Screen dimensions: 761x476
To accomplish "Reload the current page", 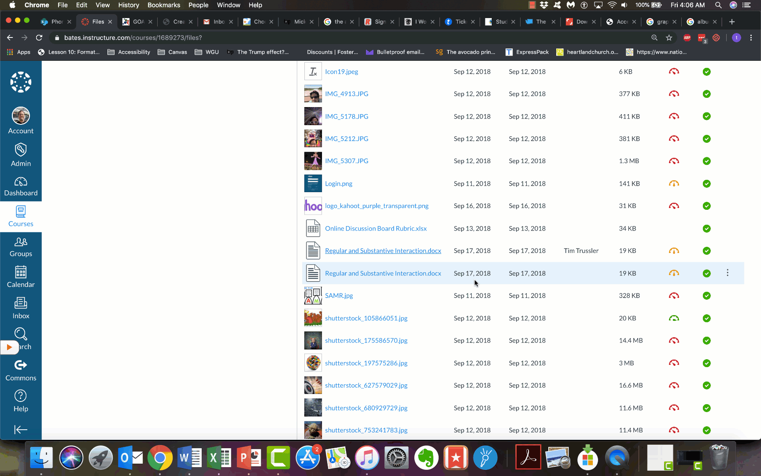I will click(39, 38).
